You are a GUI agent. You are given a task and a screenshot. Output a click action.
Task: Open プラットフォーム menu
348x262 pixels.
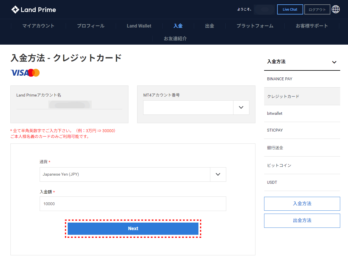(x=255, y=26)
